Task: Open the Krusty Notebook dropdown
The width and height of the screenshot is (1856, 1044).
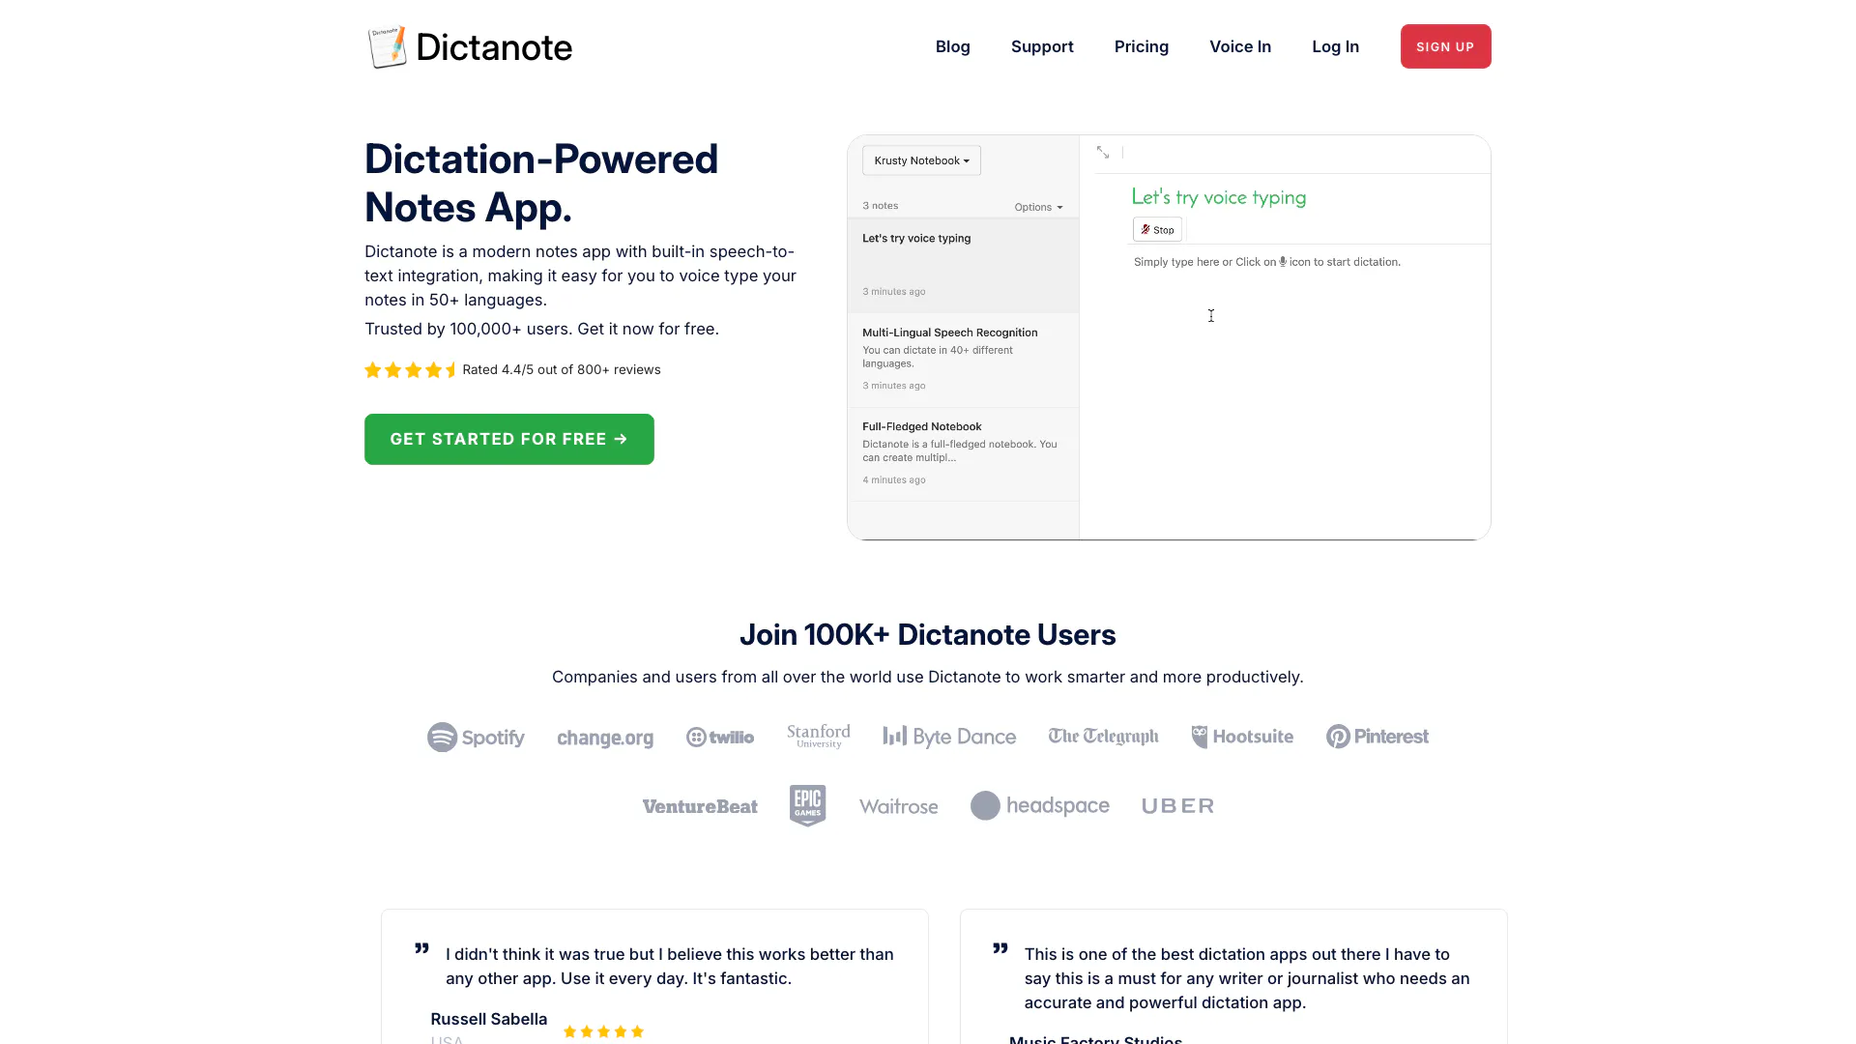Action: [x=921, y=160]
